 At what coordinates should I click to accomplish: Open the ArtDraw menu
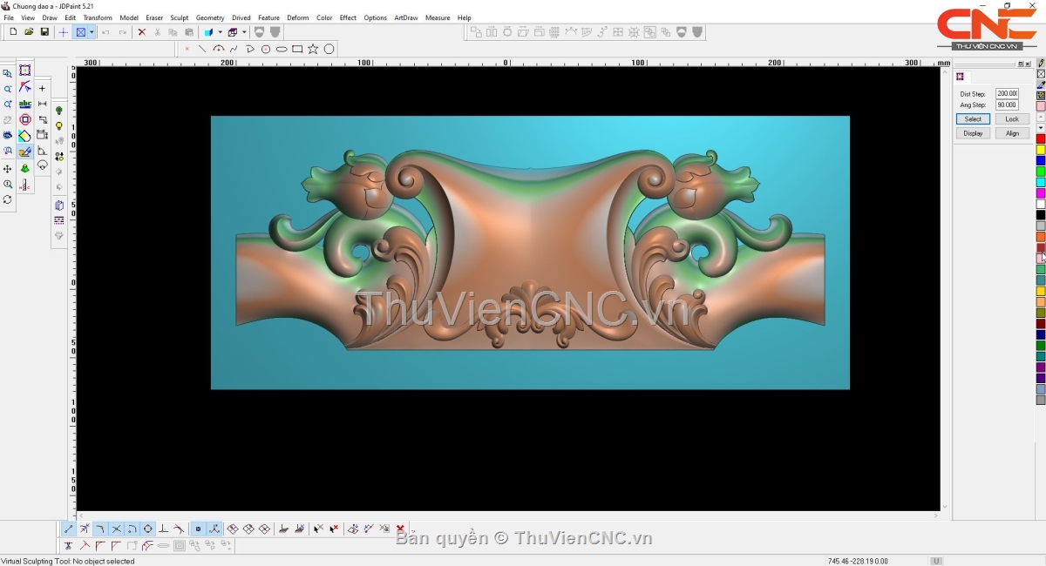pyautogui.click(x=405, y=17)
